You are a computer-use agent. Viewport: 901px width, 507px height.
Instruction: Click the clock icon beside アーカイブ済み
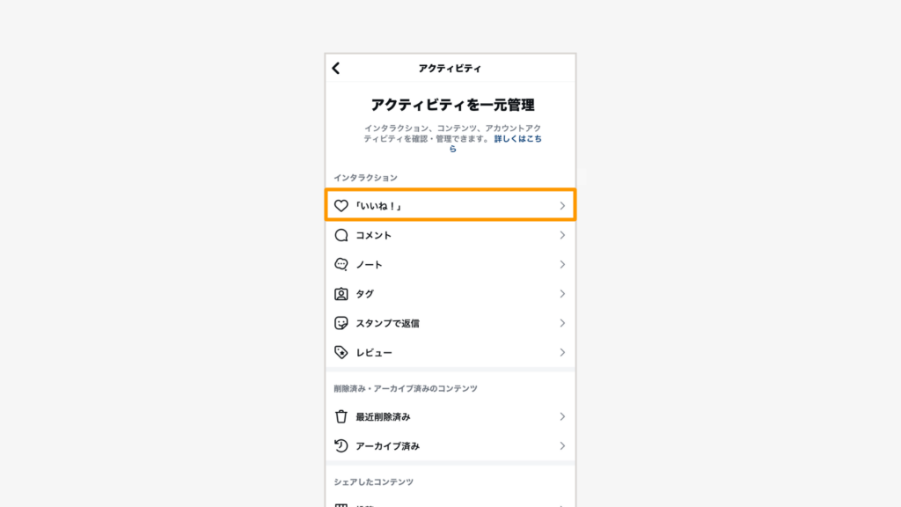pos(341,445)
